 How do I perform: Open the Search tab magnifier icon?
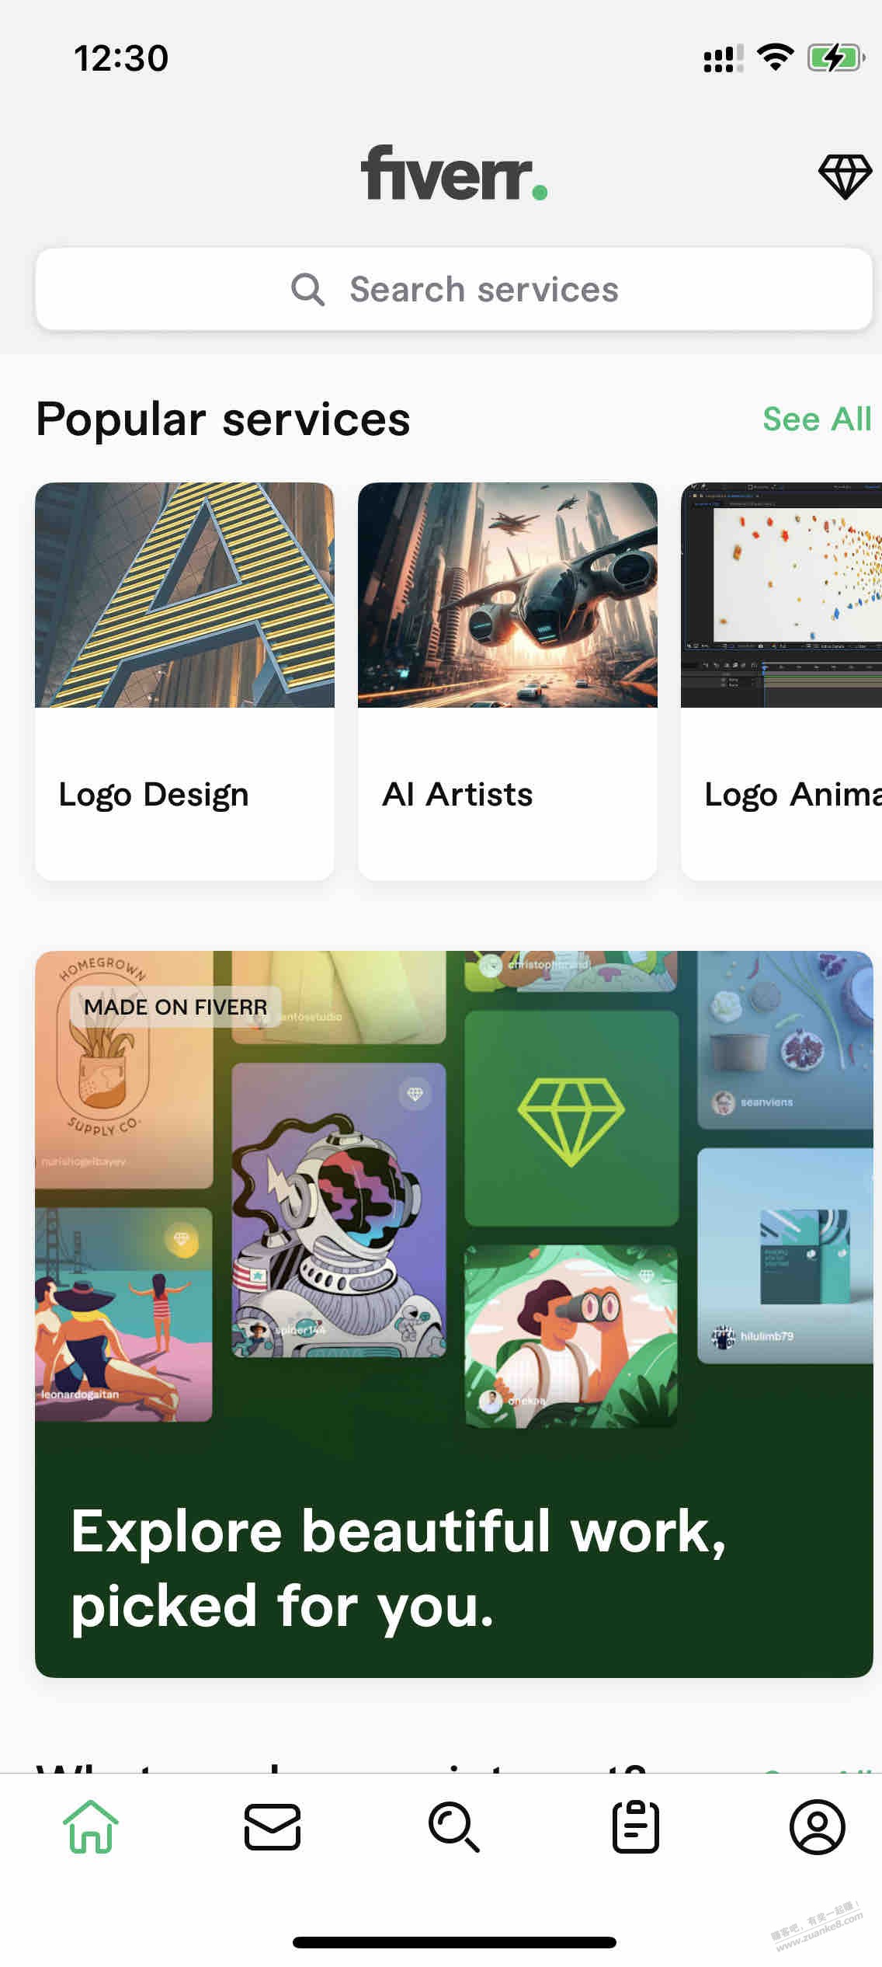[x=454, y=1827]
